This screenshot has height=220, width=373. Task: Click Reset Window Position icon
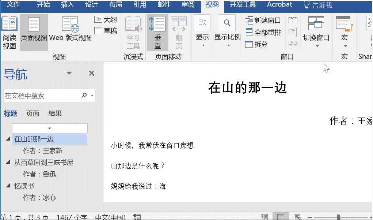click(293, 44)
